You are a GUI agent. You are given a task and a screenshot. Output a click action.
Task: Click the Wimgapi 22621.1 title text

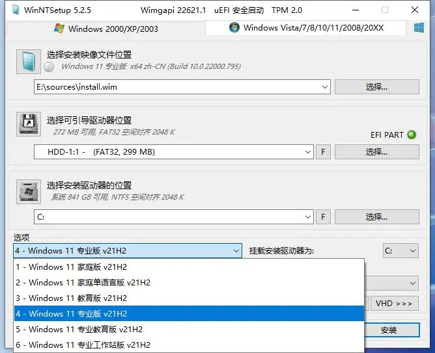click(173, 10)
